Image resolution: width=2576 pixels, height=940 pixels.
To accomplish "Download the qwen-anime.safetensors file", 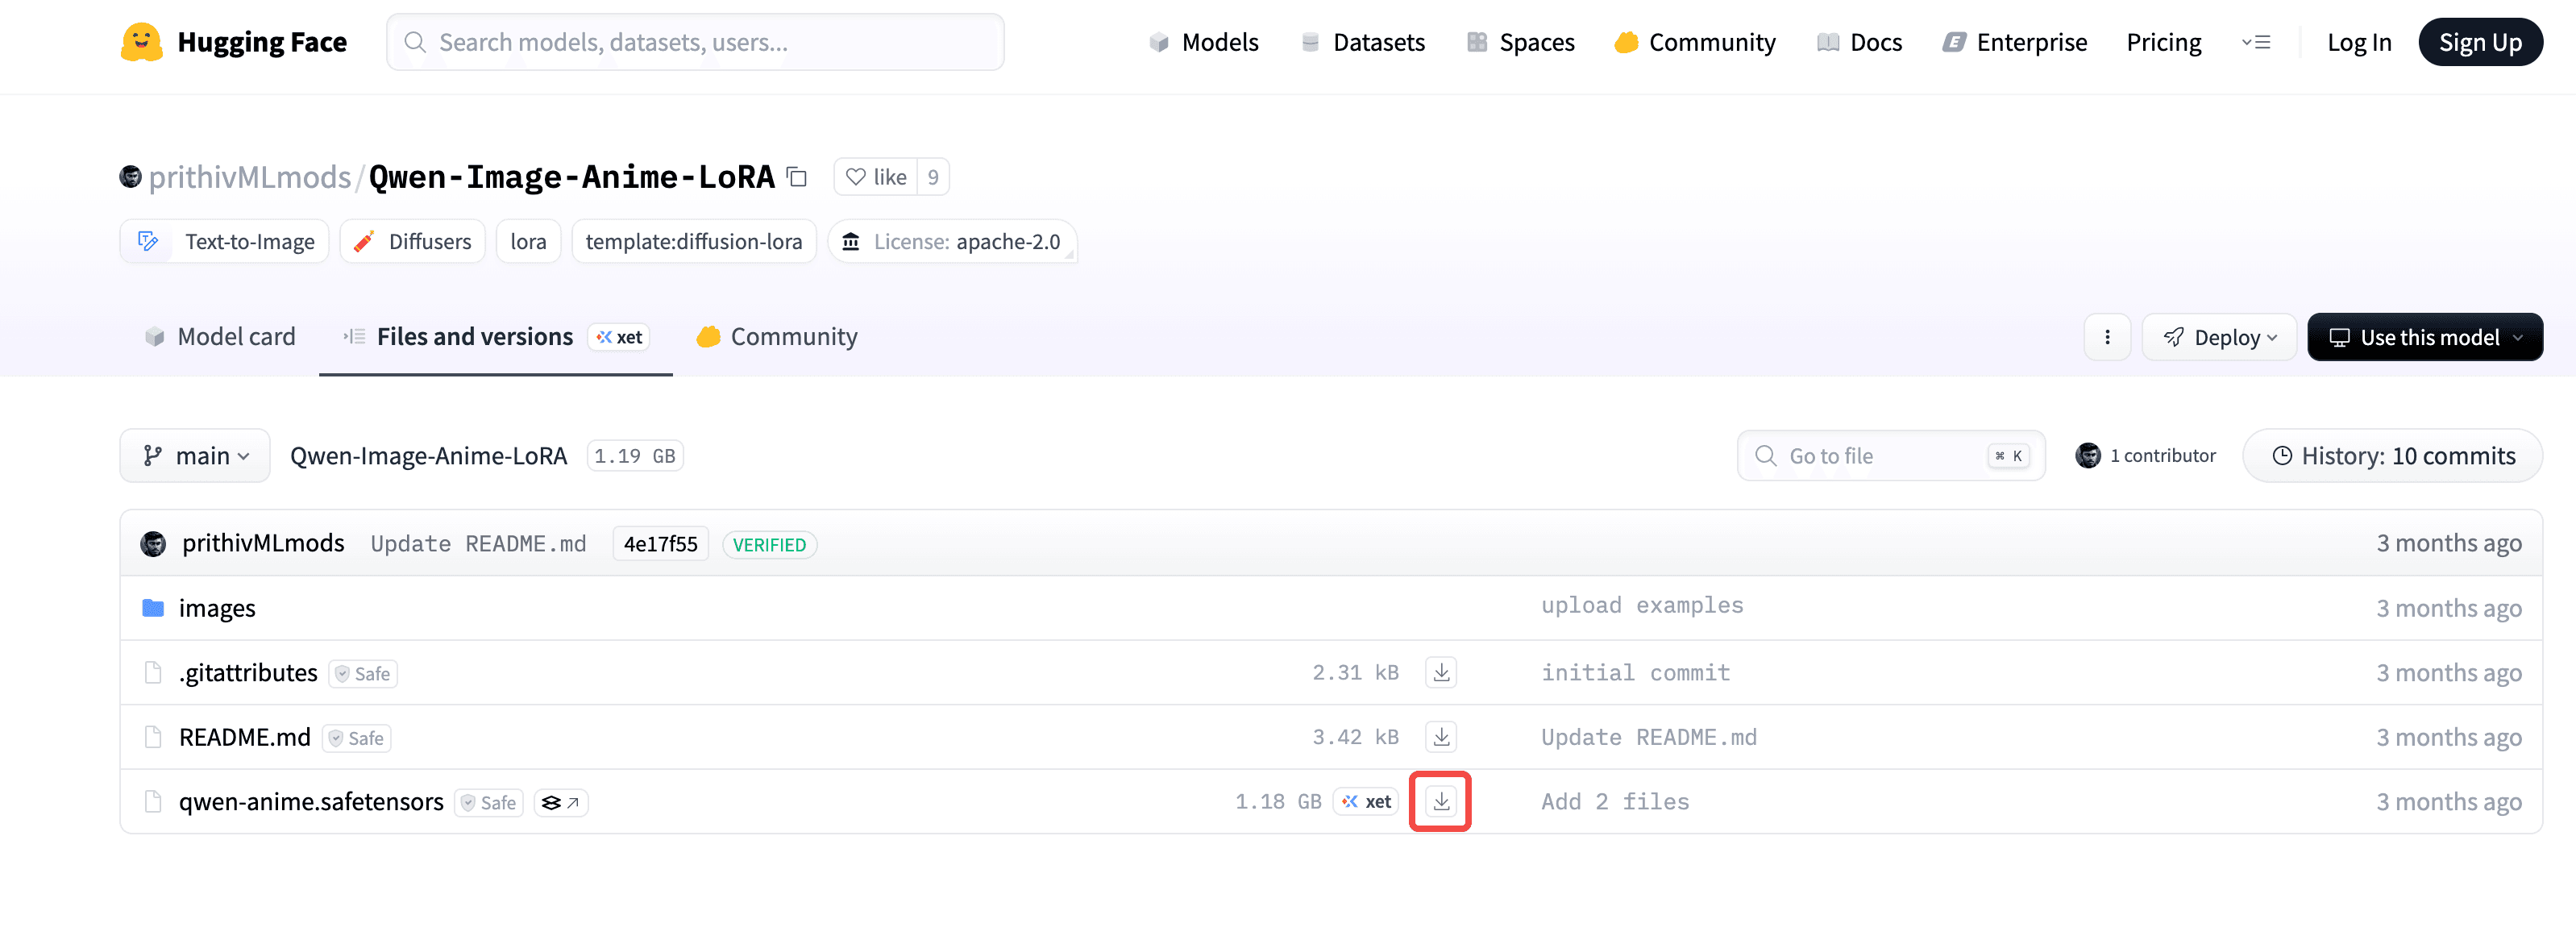I will coord(1440,801).
